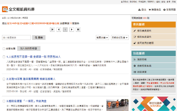Go to the next results page
177x111 pixels.
tap(72, 30)
